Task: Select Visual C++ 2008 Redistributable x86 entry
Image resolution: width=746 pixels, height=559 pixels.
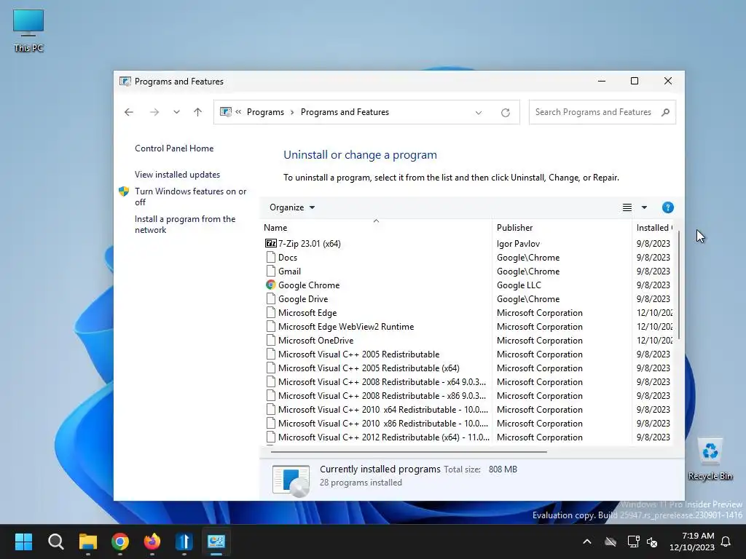Action: click(382, 395)
